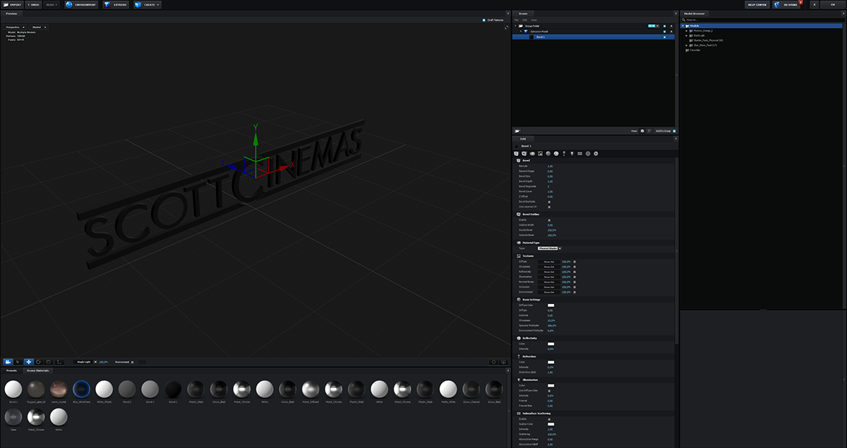The width and height of the screenshot is (847, 448).
Task: Expand the Star_Wars_Pack folder
Action: click(x=687, y=45)
